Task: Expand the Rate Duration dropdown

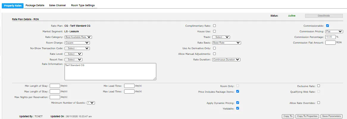Action: (x=226, y=59)
